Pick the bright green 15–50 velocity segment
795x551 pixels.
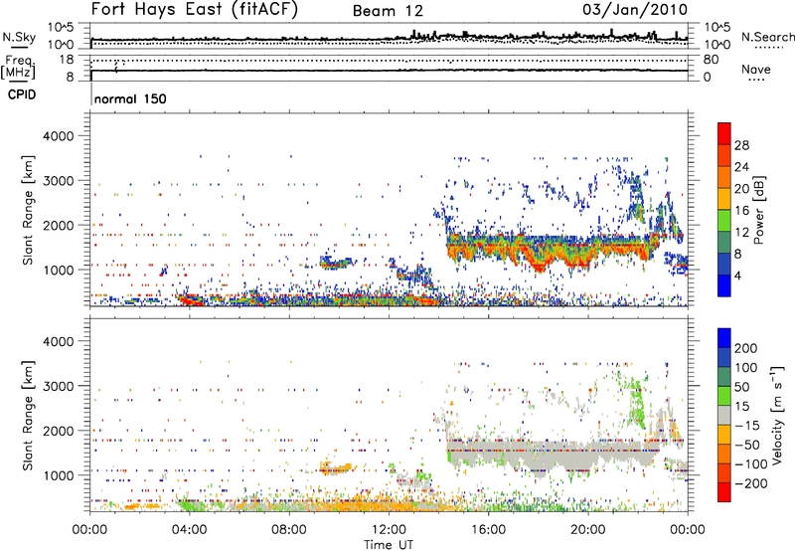pos(724,397)
